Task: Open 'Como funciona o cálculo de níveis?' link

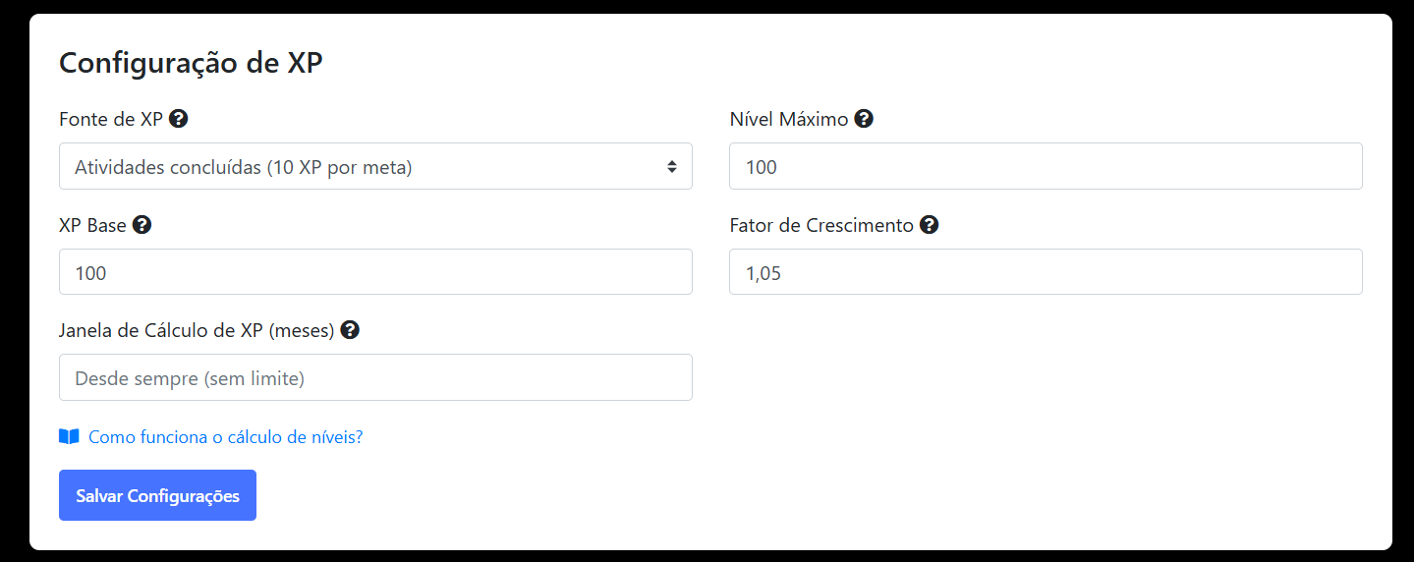Action: coord(226,437)
